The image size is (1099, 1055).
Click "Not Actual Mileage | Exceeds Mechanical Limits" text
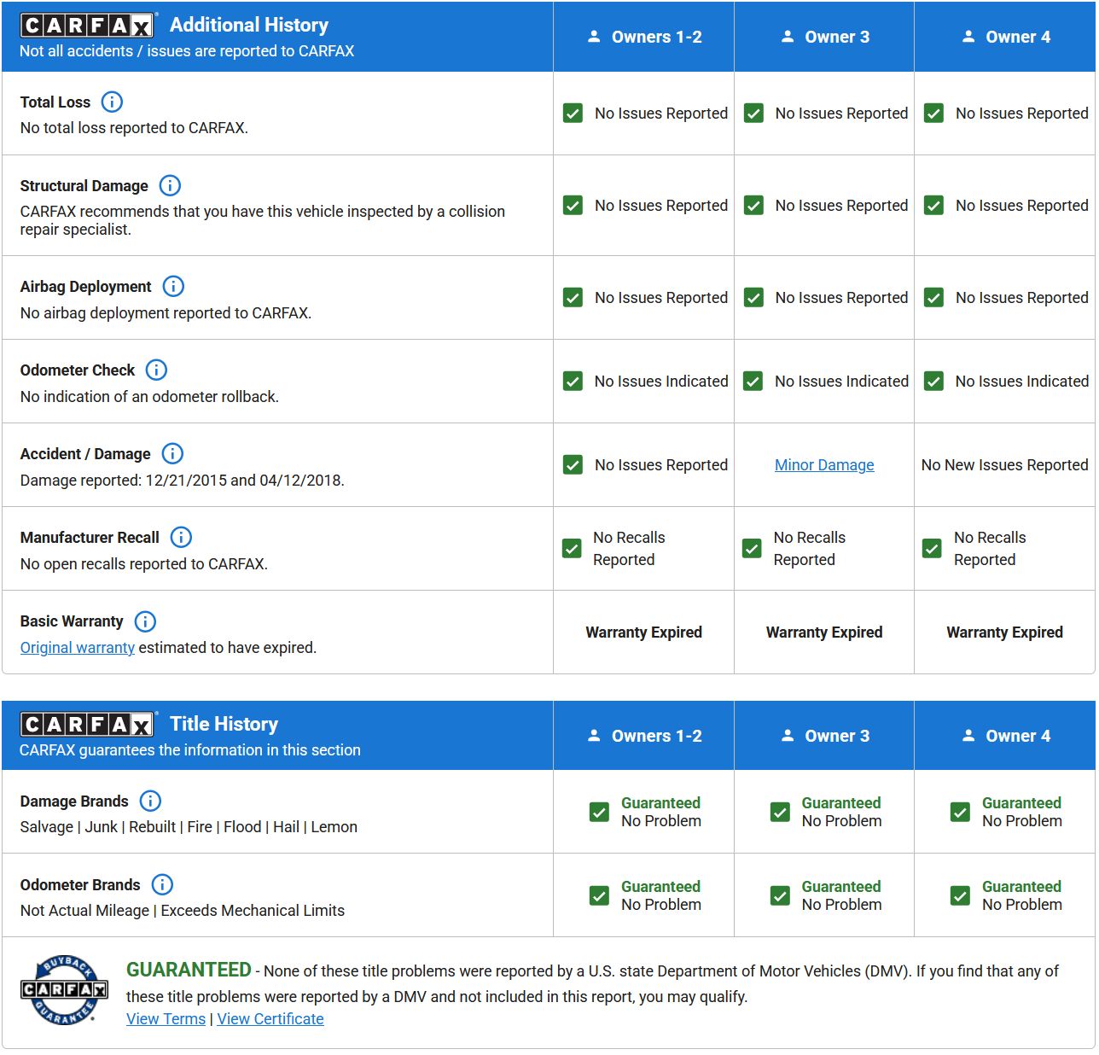pyautogui.click(x=183, y=911)
